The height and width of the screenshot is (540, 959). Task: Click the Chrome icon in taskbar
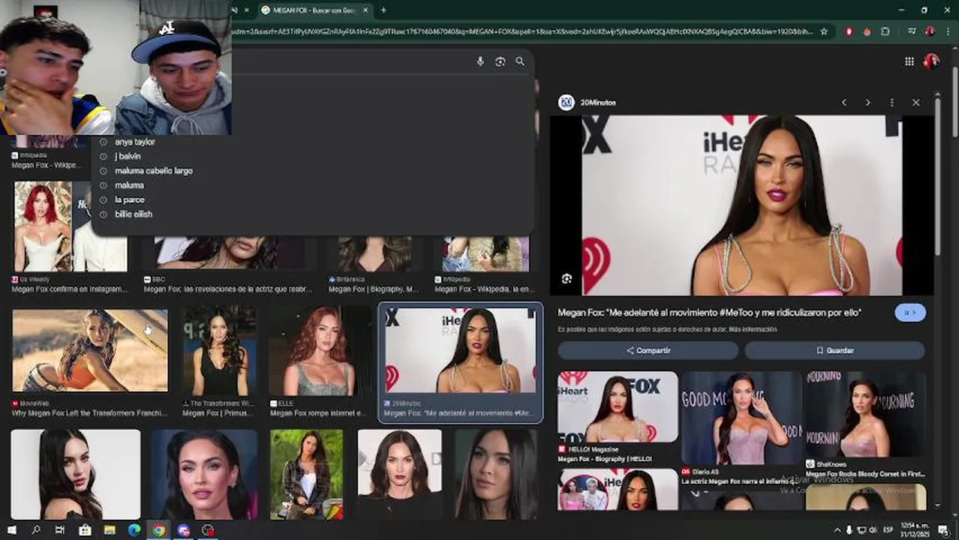pyautogui.click(x=159, y=530)
